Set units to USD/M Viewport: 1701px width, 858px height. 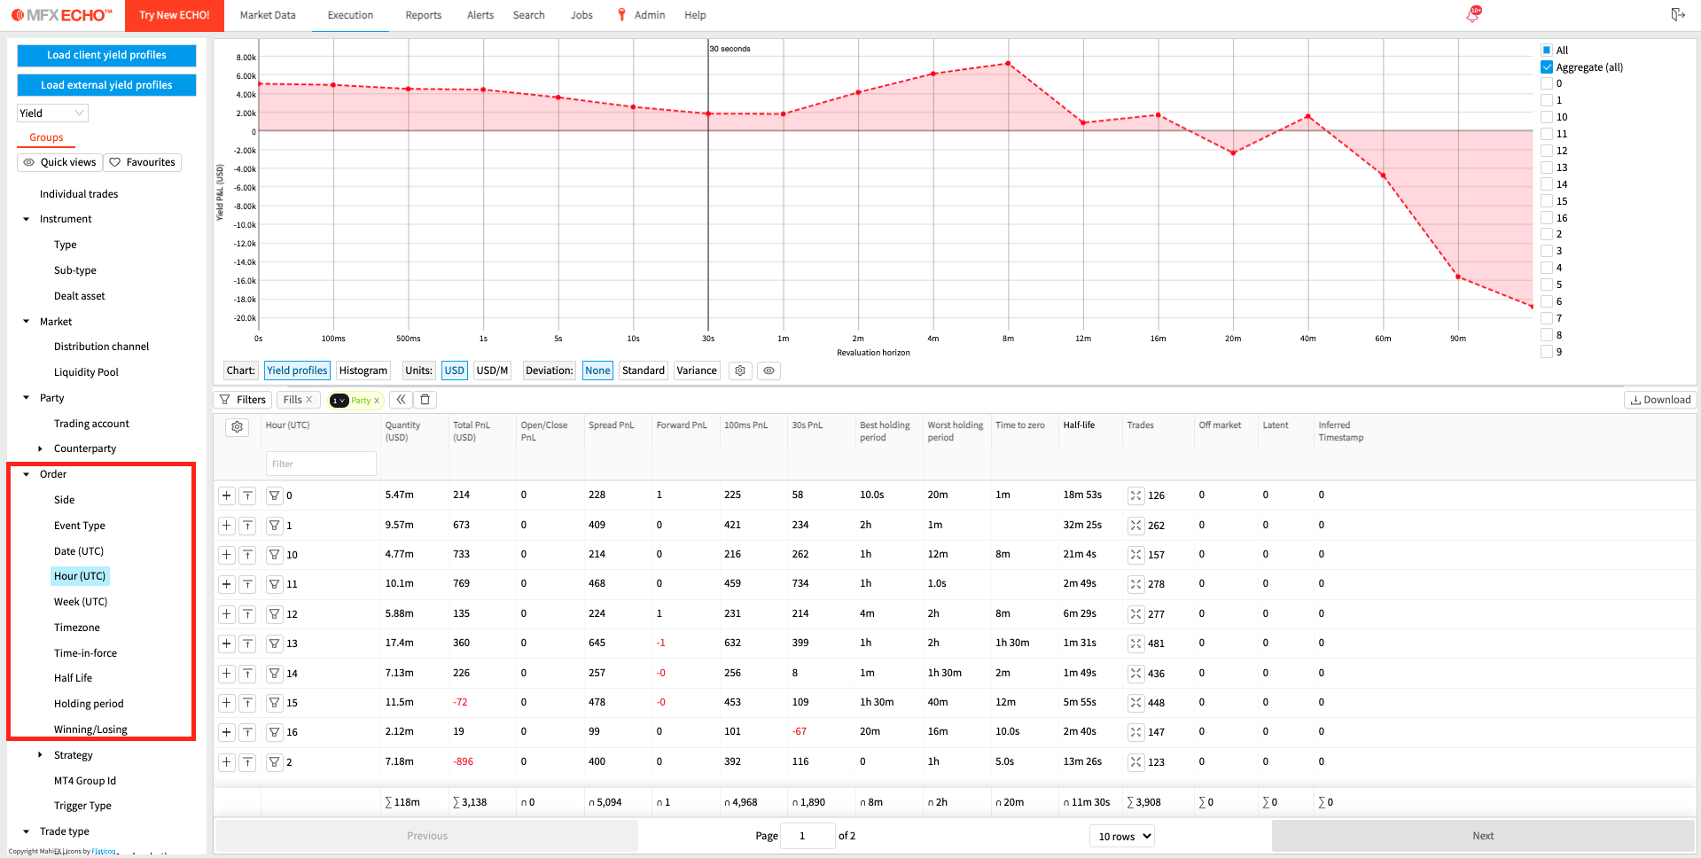click(492, 370)
